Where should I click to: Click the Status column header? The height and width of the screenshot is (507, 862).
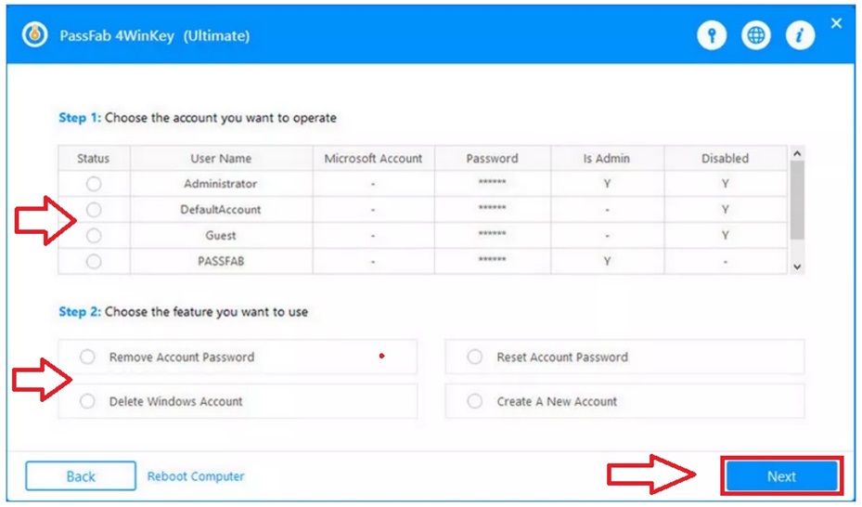pyautogui.click(x=94, y=159)
